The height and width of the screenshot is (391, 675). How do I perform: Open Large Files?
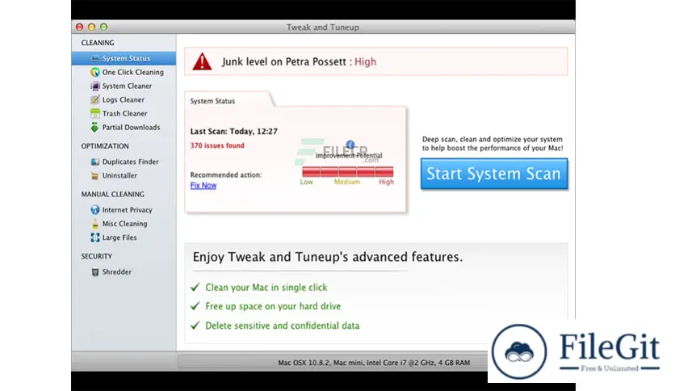point(124,238)
